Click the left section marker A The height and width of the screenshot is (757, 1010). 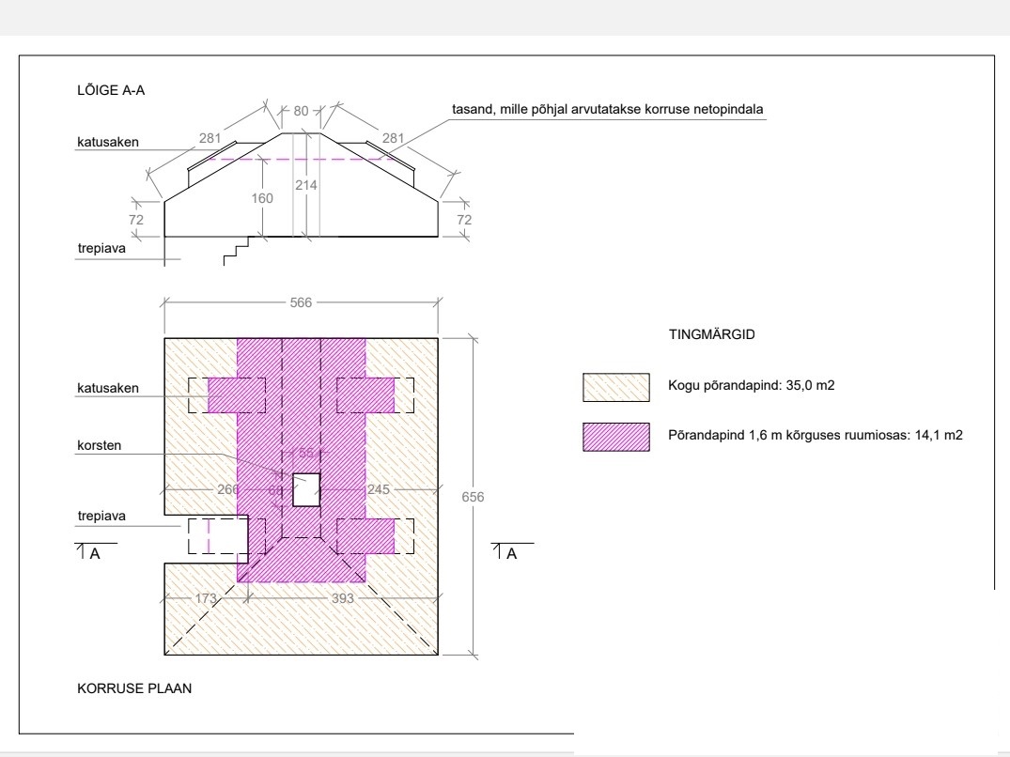pos(94,553)
